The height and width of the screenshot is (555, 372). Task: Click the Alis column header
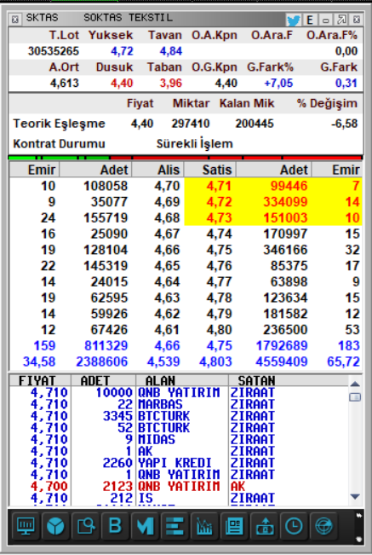[158, 170]
